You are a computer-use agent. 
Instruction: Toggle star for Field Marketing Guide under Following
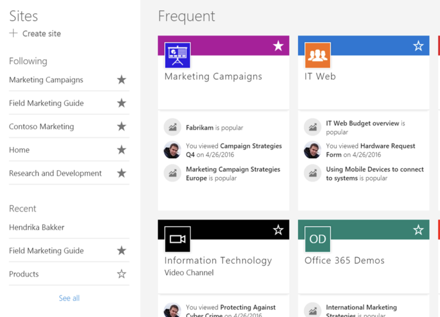(122, 103)
